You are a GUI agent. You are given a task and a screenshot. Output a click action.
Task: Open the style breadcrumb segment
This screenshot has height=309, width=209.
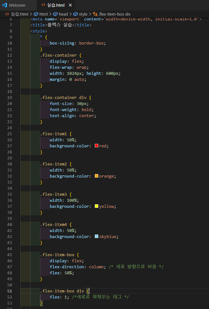[x=83, y=14]
